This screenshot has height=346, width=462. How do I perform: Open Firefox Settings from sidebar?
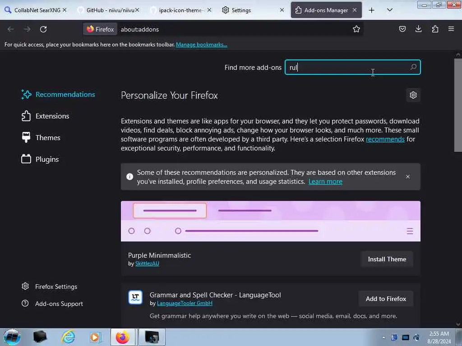click(50, 286)
